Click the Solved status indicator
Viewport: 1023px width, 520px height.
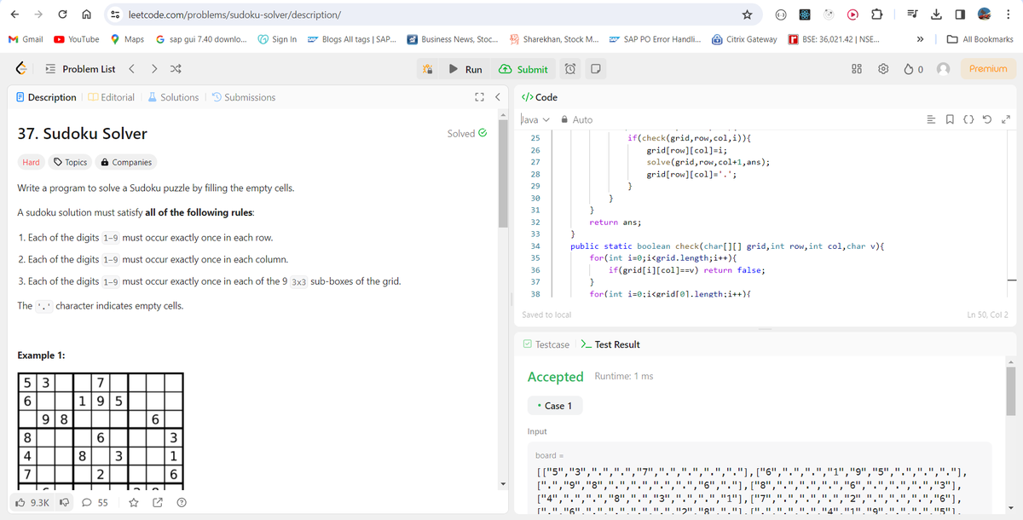click(x=467, y=133)
